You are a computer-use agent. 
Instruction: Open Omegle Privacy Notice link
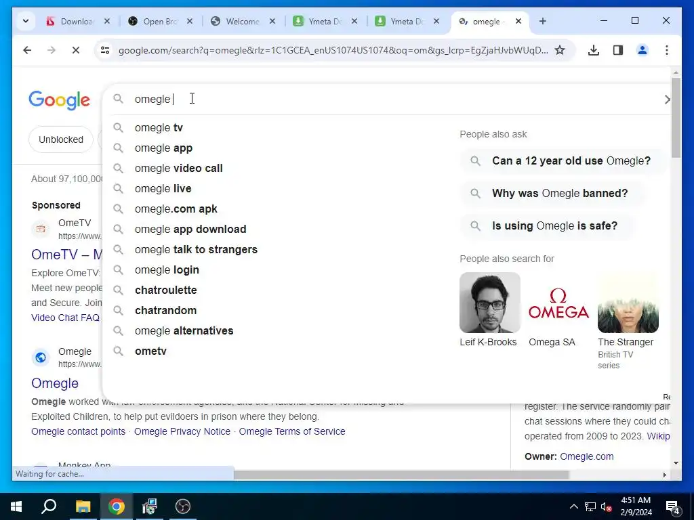[x=182, y=431]
